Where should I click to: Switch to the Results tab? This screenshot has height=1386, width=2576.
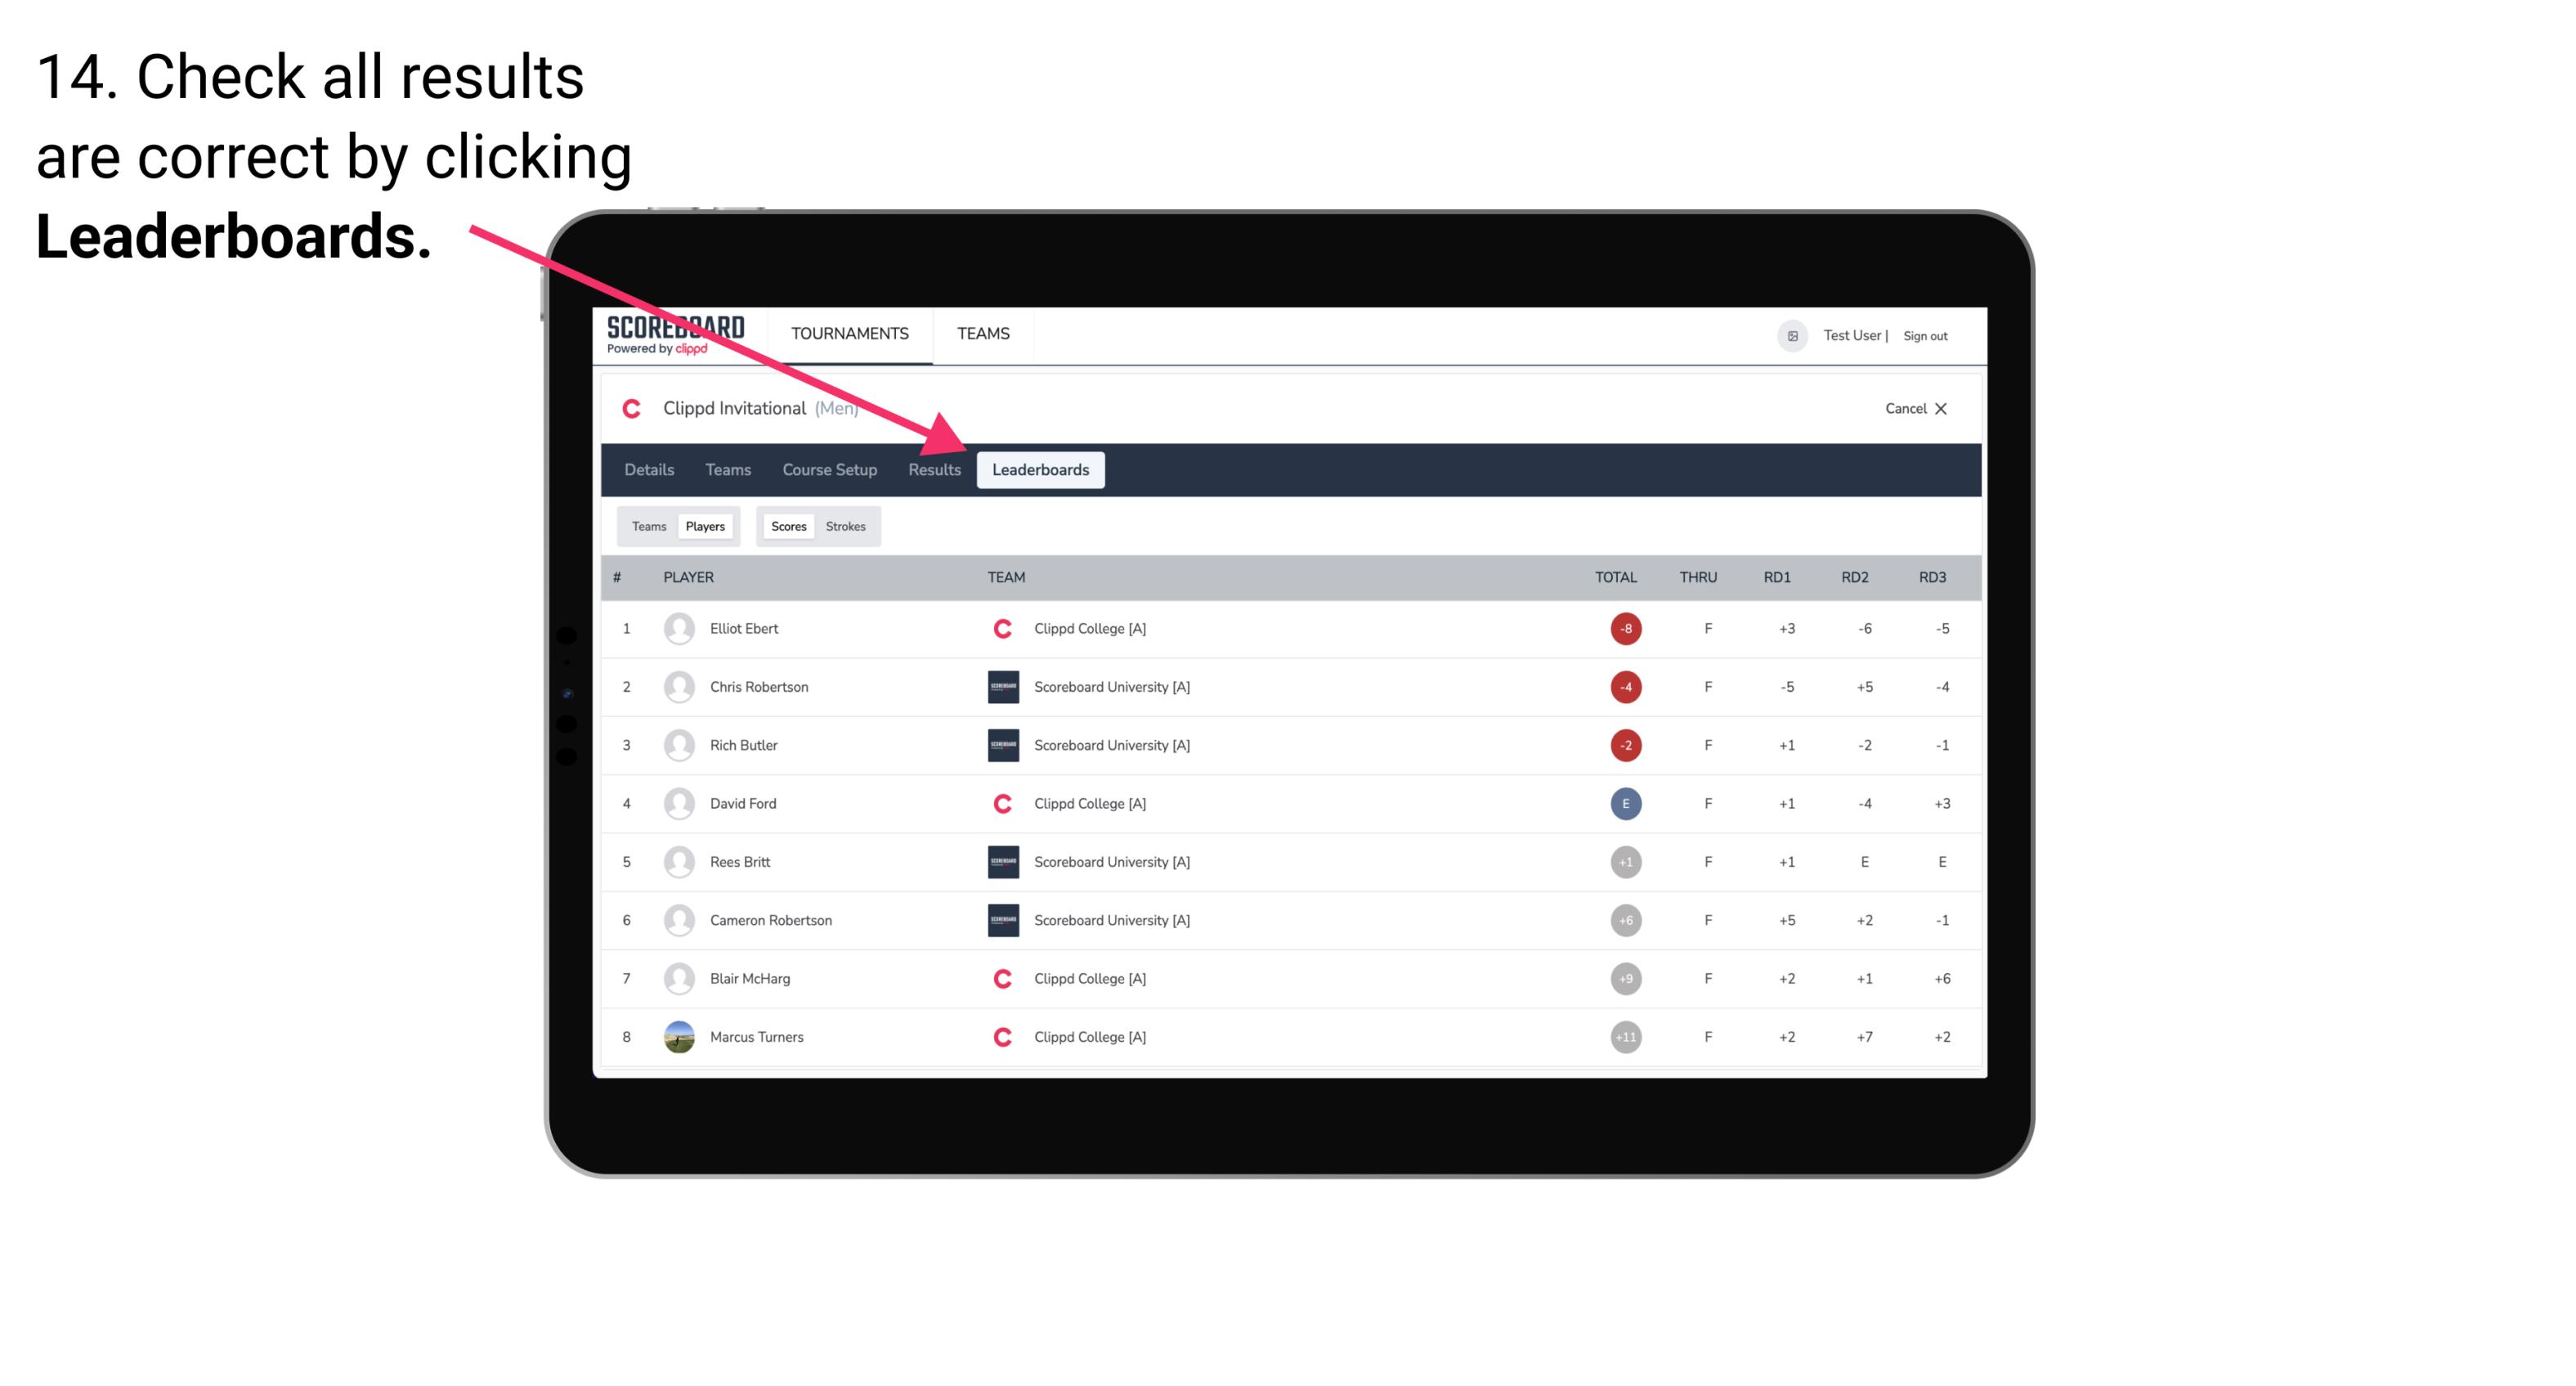coord(933,469)
